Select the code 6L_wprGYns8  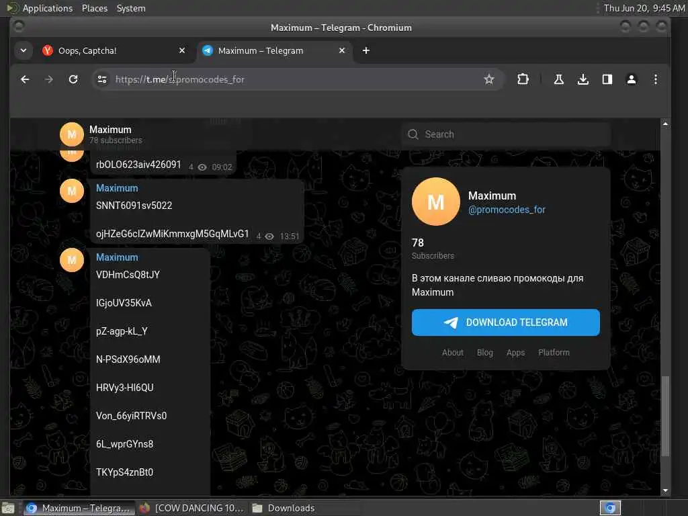click(124, 444)
